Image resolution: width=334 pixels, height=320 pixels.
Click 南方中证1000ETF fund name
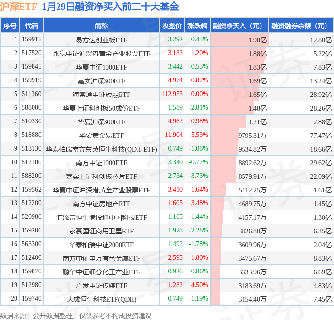(x=101, y=163)
